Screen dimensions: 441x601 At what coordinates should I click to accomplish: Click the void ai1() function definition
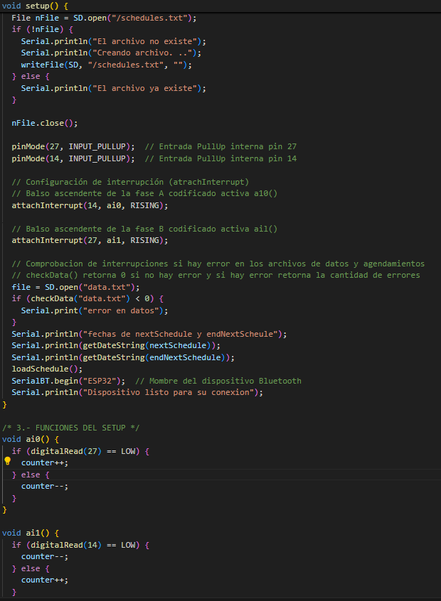25,533
